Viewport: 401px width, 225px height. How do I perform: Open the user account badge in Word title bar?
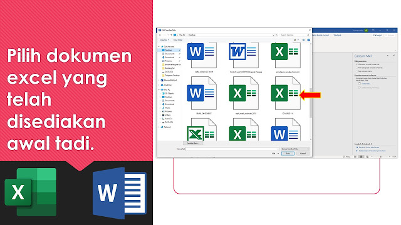click(x=366, y=31)
